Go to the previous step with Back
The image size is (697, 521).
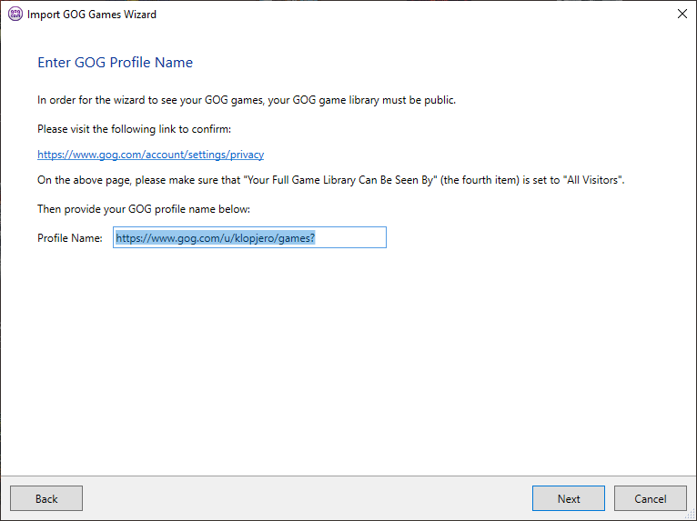click(x=46, y=498)
